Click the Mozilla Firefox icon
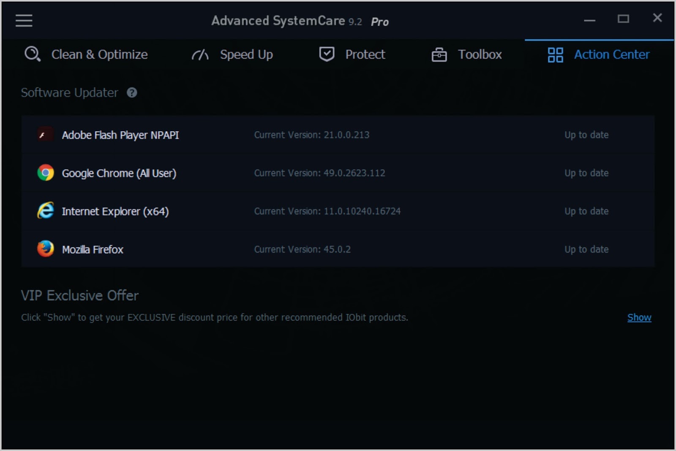Screen dimensions: 676x451 pos(46,249)
